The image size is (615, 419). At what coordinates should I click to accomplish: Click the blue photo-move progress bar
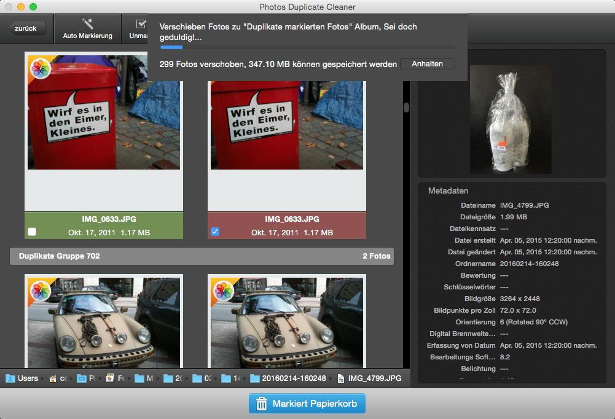pos(307,47)
